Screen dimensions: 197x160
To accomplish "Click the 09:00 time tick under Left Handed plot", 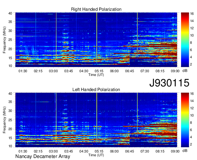I will click(175, 151).
